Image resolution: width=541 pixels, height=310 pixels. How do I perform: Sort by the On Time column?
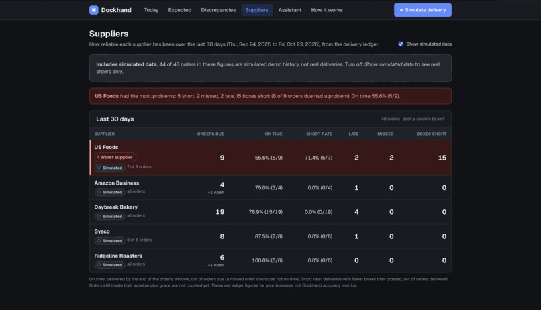click(x=273, y=134)
